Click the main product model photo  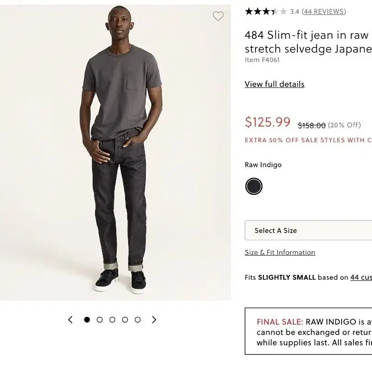point(115,152)
